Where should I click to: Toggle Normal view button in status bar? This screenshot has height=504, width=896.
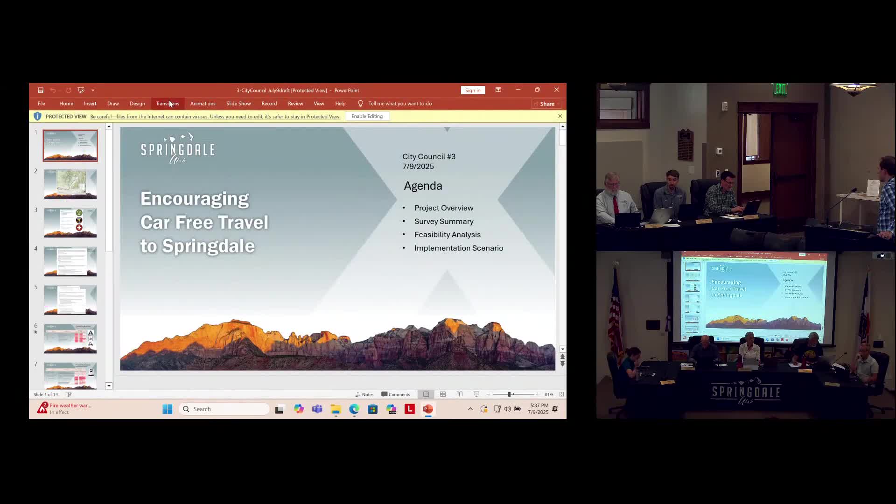[x=426, y=394]
